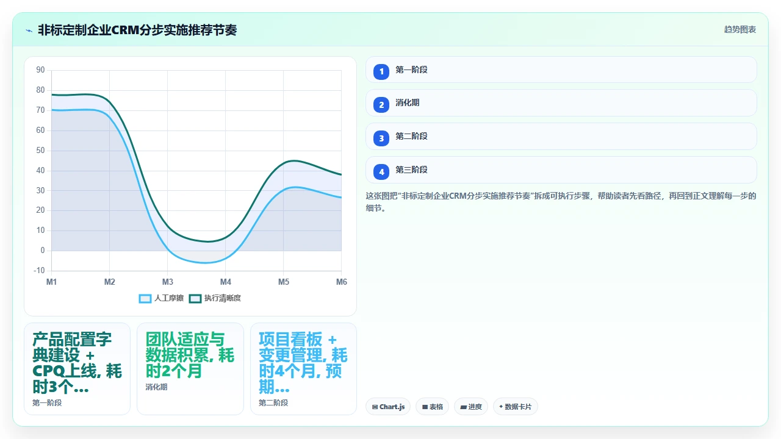Select step 4 第三阶段 row
Viewport: 781px width, 439px height.
click(561, 170)
